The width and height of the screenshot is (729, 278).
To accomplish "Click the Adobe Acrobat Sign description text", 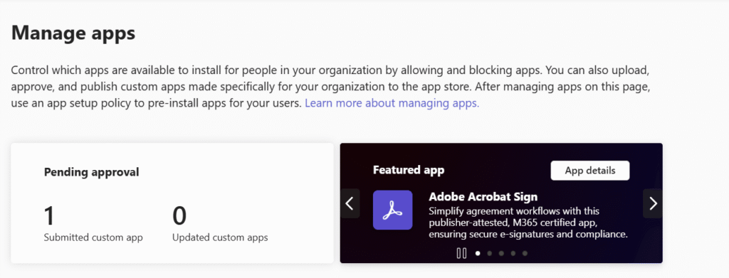I will point(528,223).
